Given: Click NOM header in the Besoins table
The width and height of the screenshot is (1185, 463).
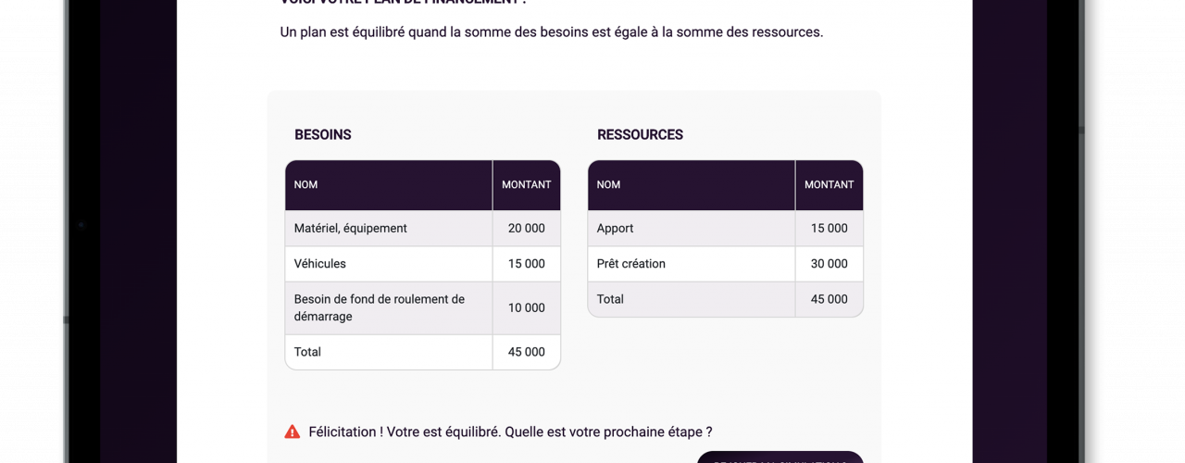Looking at the screenshot, I should (x=306, y=184).
